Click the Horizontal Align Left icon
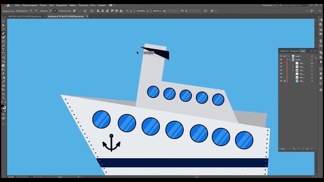The width and height of the screenshot is (324, 182). click(x=98, y=11)
